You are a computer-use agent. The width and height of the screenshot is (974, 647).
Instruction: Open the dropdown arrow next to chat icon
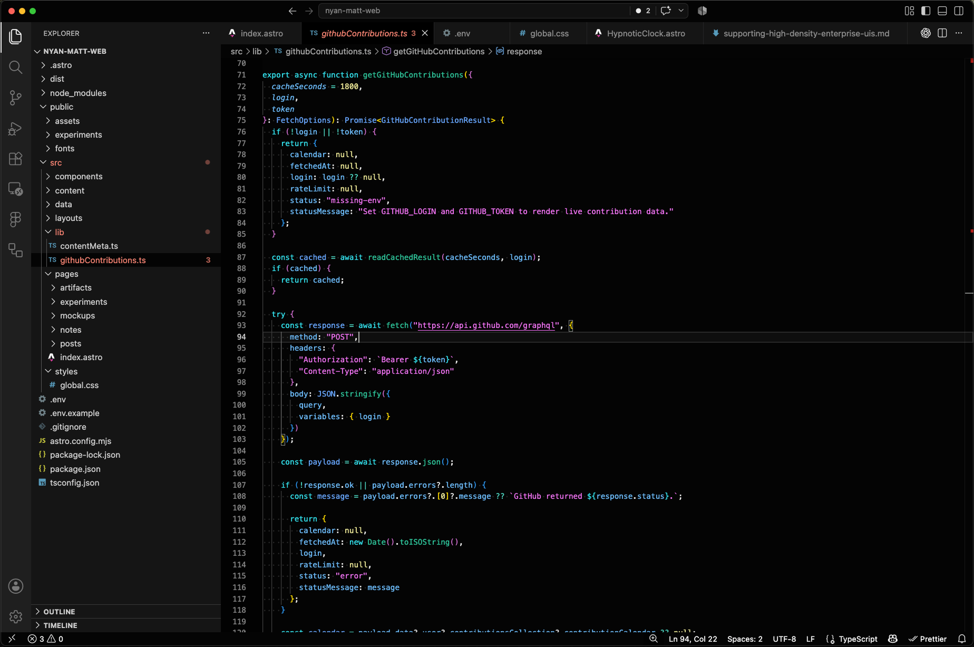pyautogui.click(x=681, y=11)
